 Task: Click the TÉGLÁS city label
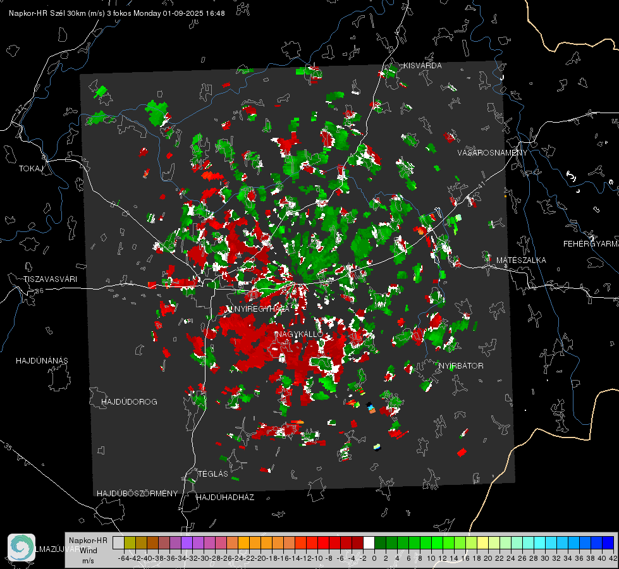[x=213, y=474]
